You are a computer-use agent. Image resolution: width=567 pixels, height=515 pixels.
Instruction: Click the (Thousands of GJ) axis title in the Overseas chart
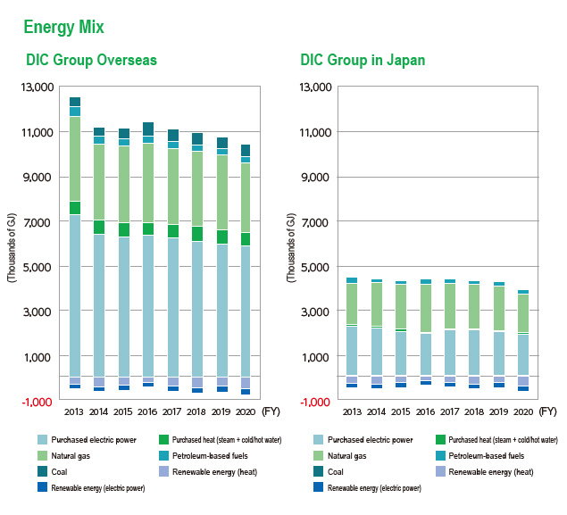point(12,247)
